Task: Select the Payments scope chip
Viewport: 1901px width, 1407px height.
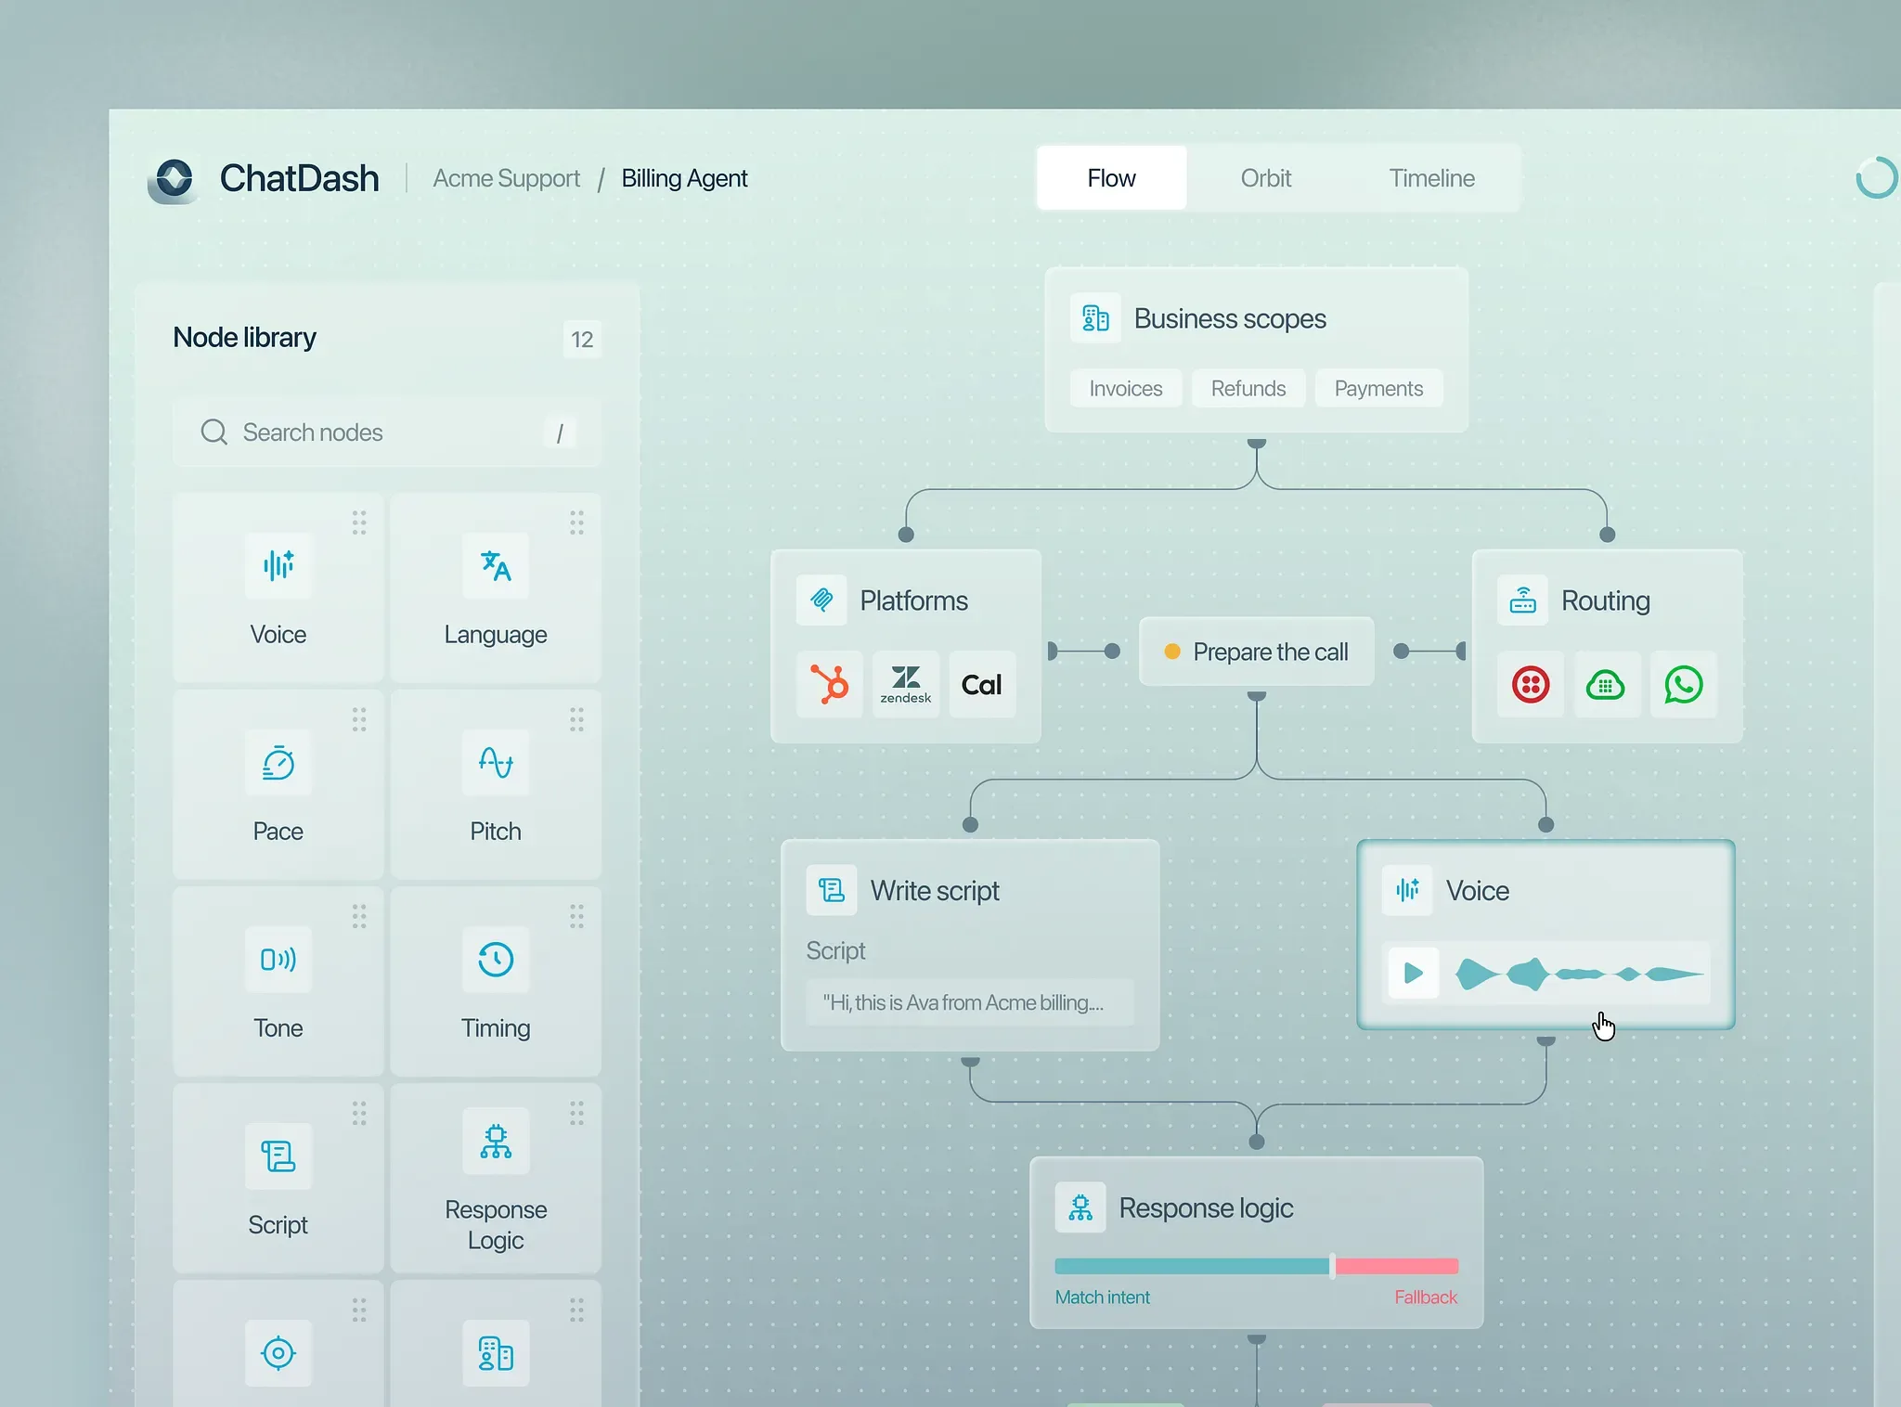Action: [1378, 388]
